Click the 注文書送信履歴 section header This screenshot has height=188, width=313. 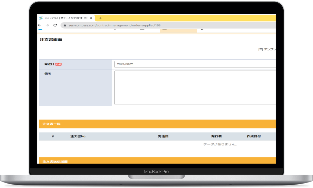[x=158, y=161]
